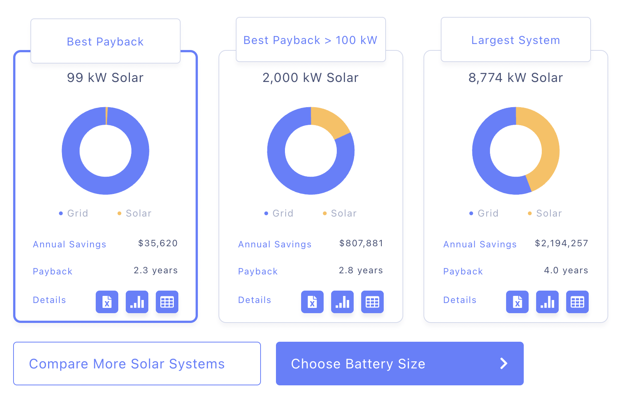
Task: Show bar chart for 2,000 kW Solar
Action: click(x=342, y=302)
